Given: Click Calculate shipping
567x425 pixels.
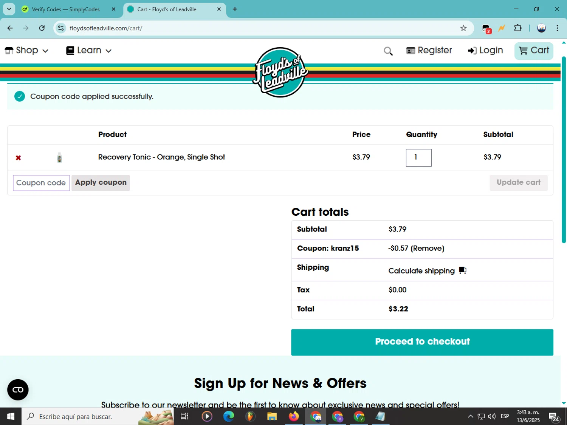Looking at the screenshot, I should [x=421, y=271].
